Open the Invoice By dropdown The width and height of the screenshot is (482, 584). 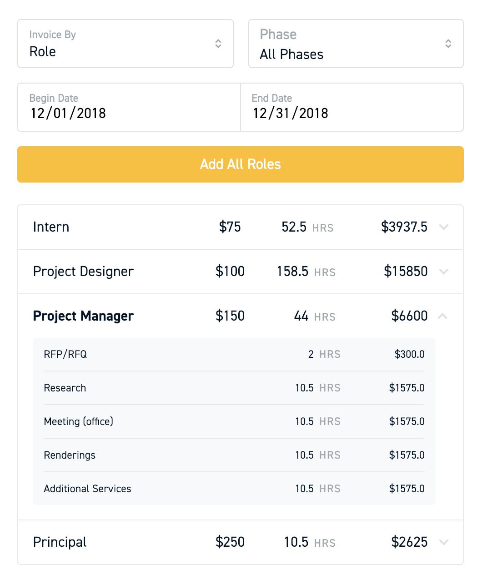pos(125,44)
